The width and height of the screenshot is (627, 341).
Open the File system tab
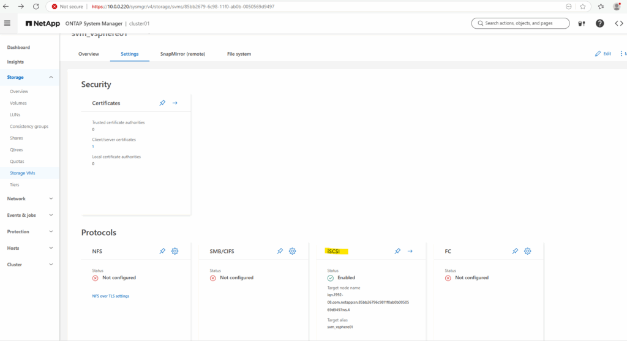coord(239,54)
